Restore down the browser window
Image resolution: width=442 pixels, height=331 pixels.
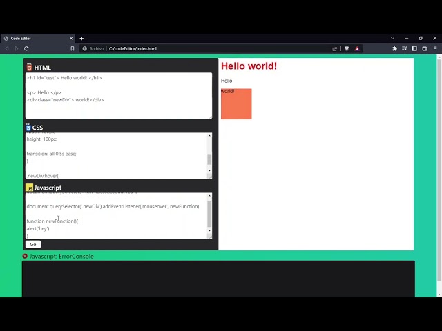pyautogui.click(x=421, y=38)
